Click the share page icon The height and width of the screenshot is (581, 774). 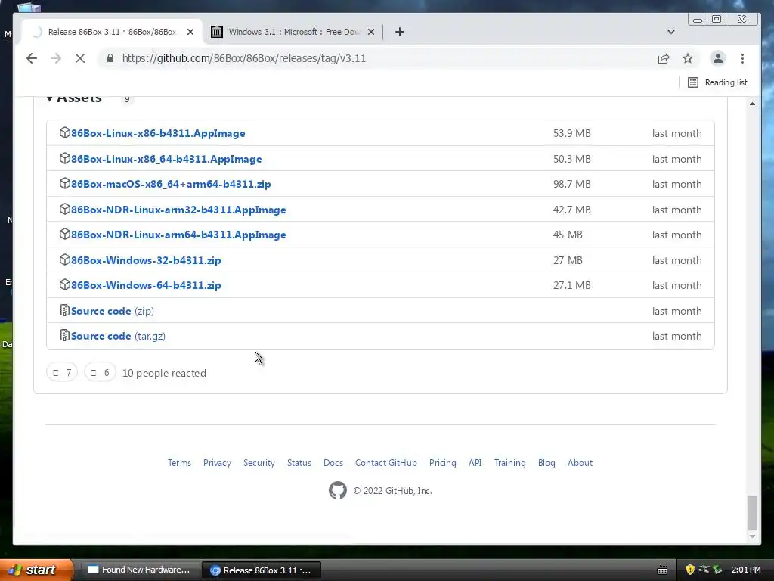point(664,58)
